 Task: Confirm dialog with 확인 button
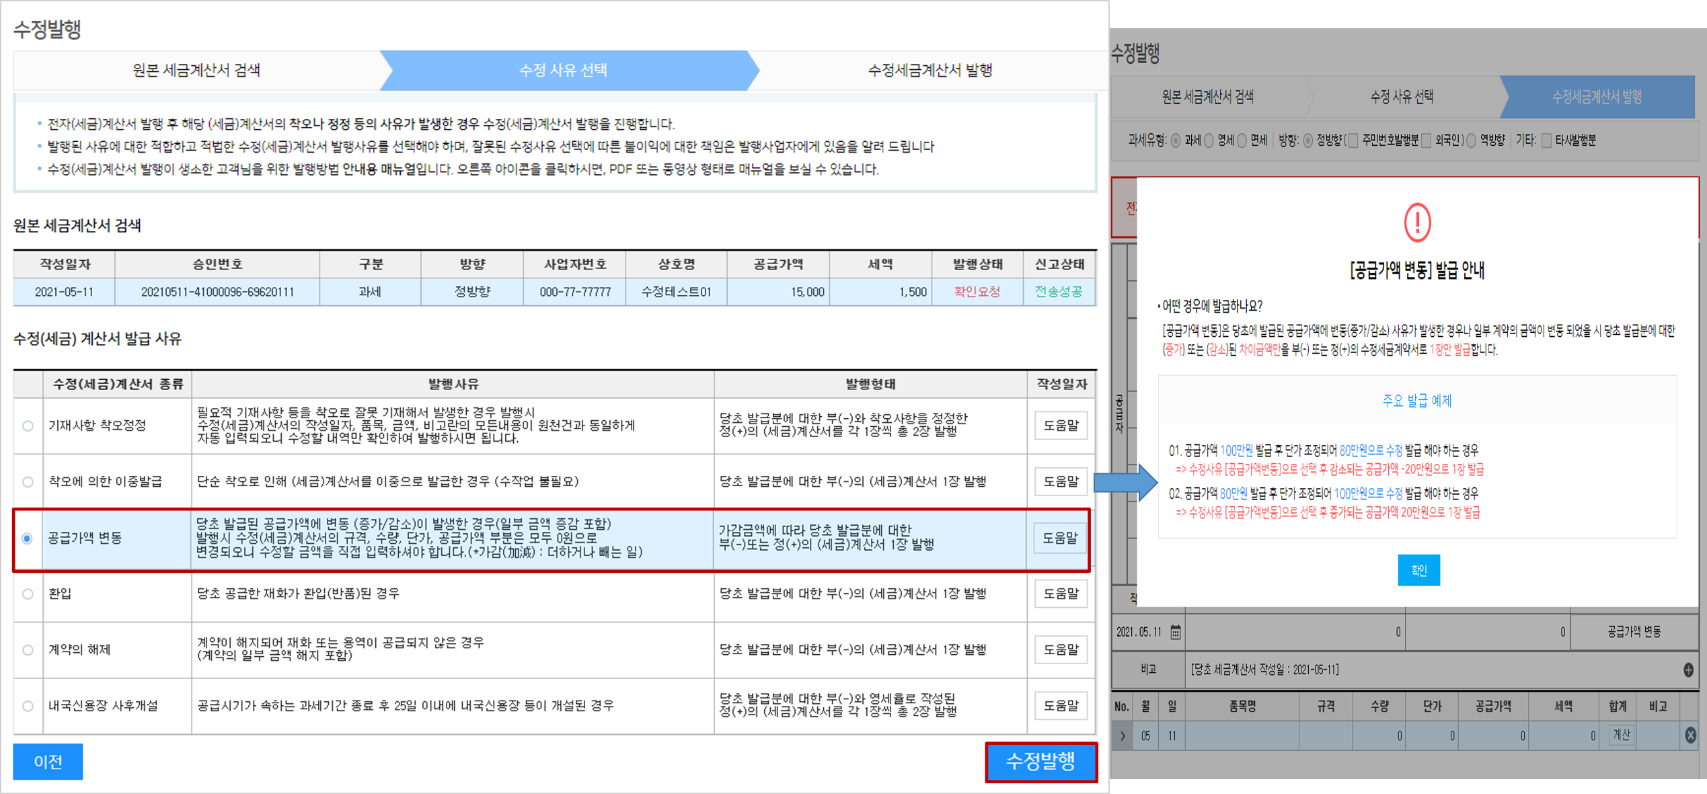[x=1418, y=570]
